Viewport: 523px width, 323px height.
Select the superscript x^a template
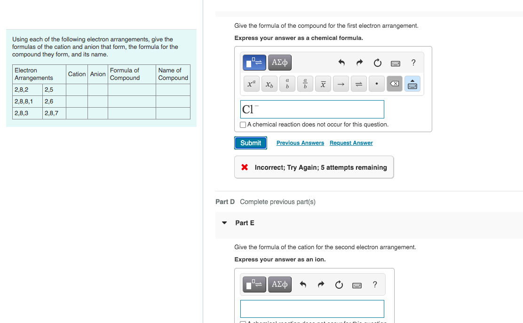click(x=251, y=83)
